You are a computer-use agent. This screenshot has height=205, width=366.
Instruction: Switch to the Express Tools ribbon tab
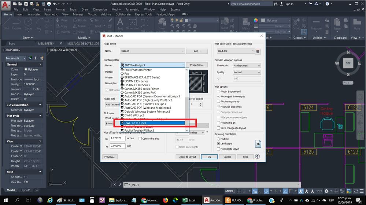(x=143, y=15)
